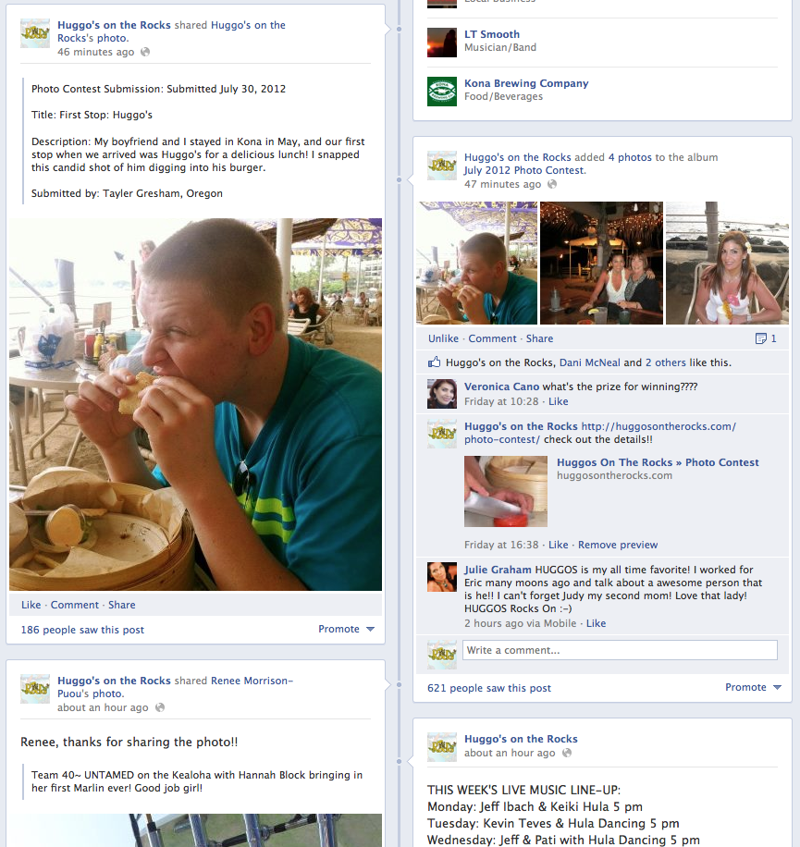Click globe icon on the Renee Morrison shared post
The height and width of the screenshot is (847, 800).
coord(159,707)
